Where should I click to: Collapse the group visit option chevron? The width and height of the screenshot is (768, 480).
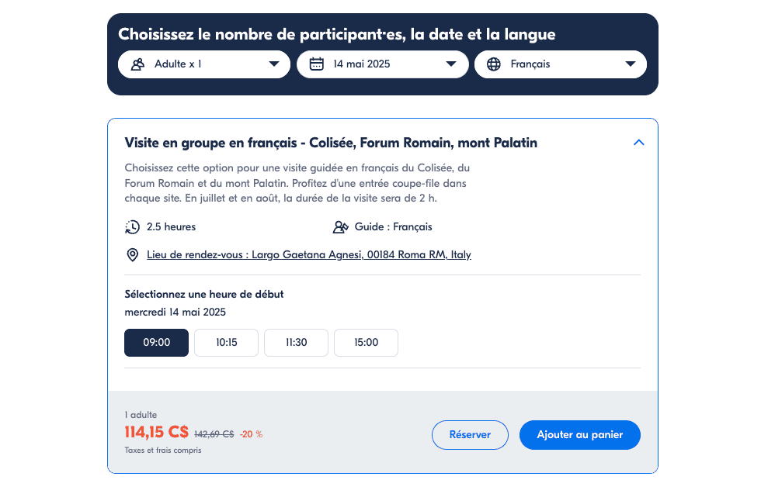coord(639,143)
